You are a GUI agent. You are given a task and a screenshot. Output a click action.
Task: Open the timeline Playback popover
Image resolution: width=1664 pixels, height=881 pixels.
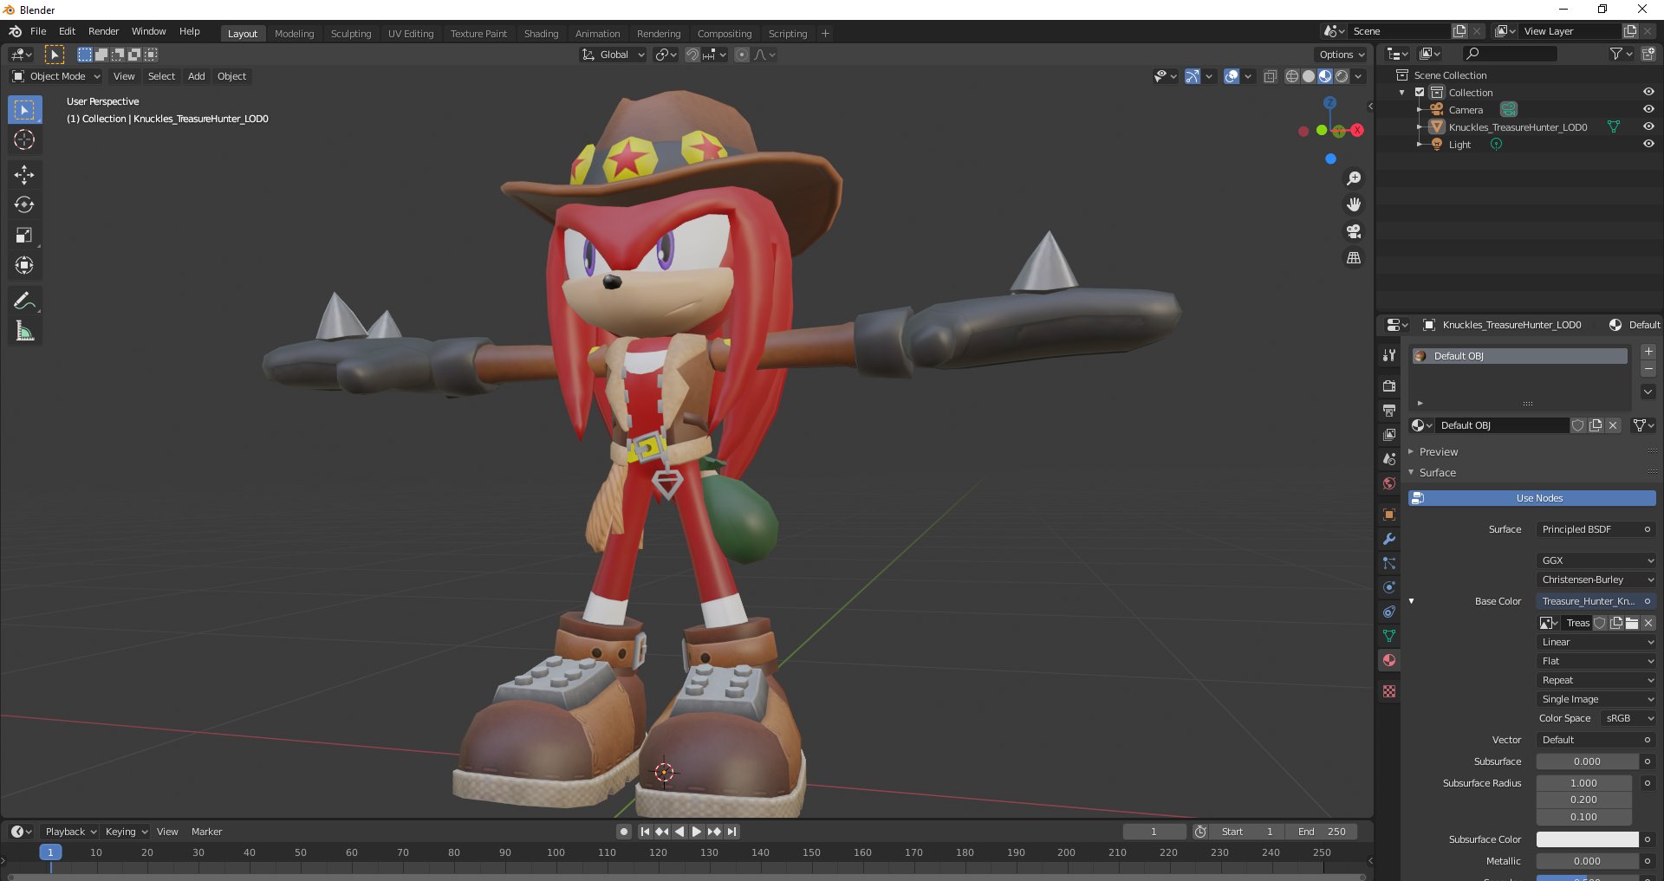(x=70, y=832)
